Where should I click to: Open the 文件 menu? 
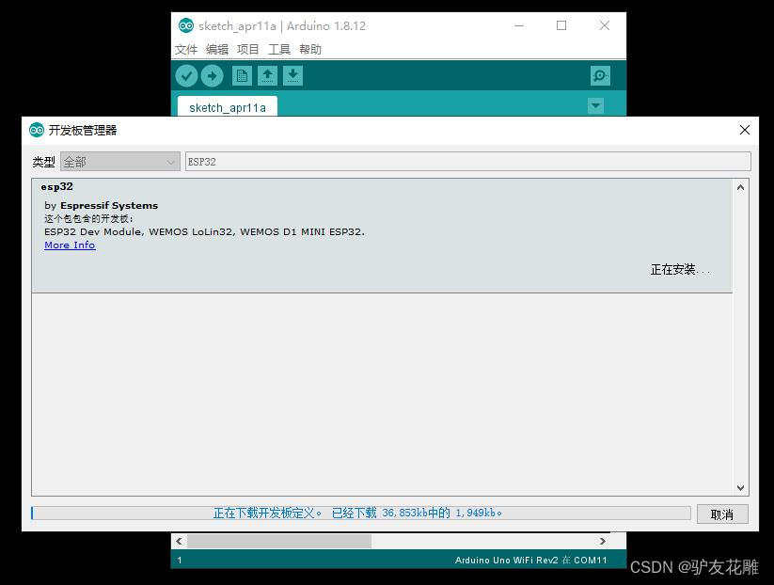(x=186, y=49)
